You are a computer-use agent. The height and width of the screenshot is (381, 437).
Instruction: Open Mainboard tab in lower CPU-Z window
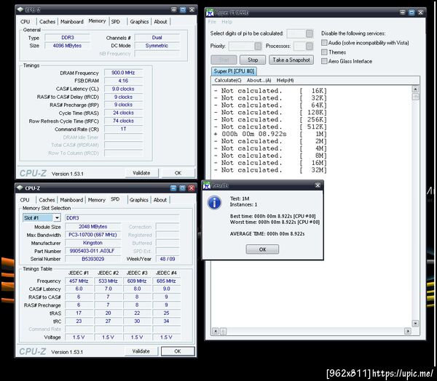click(71, 200)
